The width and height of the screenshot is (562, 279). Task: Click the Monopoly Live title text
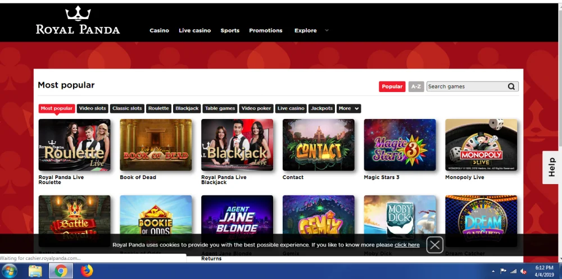pyautogui.click(x=465, y=177)
